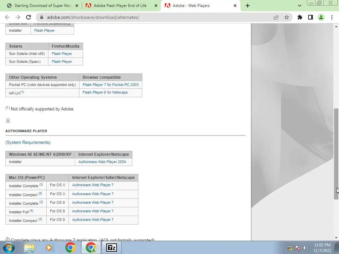339x254 pixels.
Task: Go back using the browser back arrow
Action: (x=7, y=17)
